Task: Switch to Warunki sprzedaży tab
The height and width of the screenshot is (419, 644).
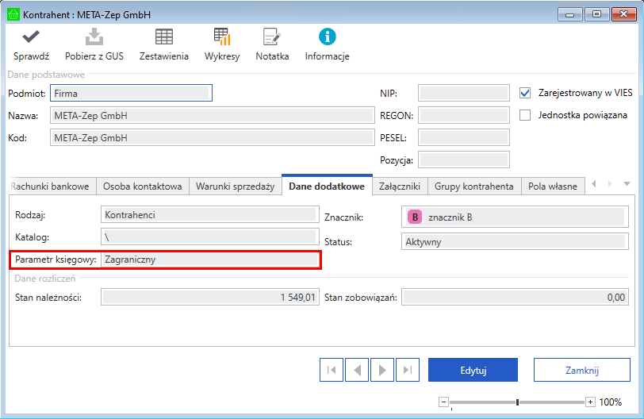Action: click(x=236, y=186)
